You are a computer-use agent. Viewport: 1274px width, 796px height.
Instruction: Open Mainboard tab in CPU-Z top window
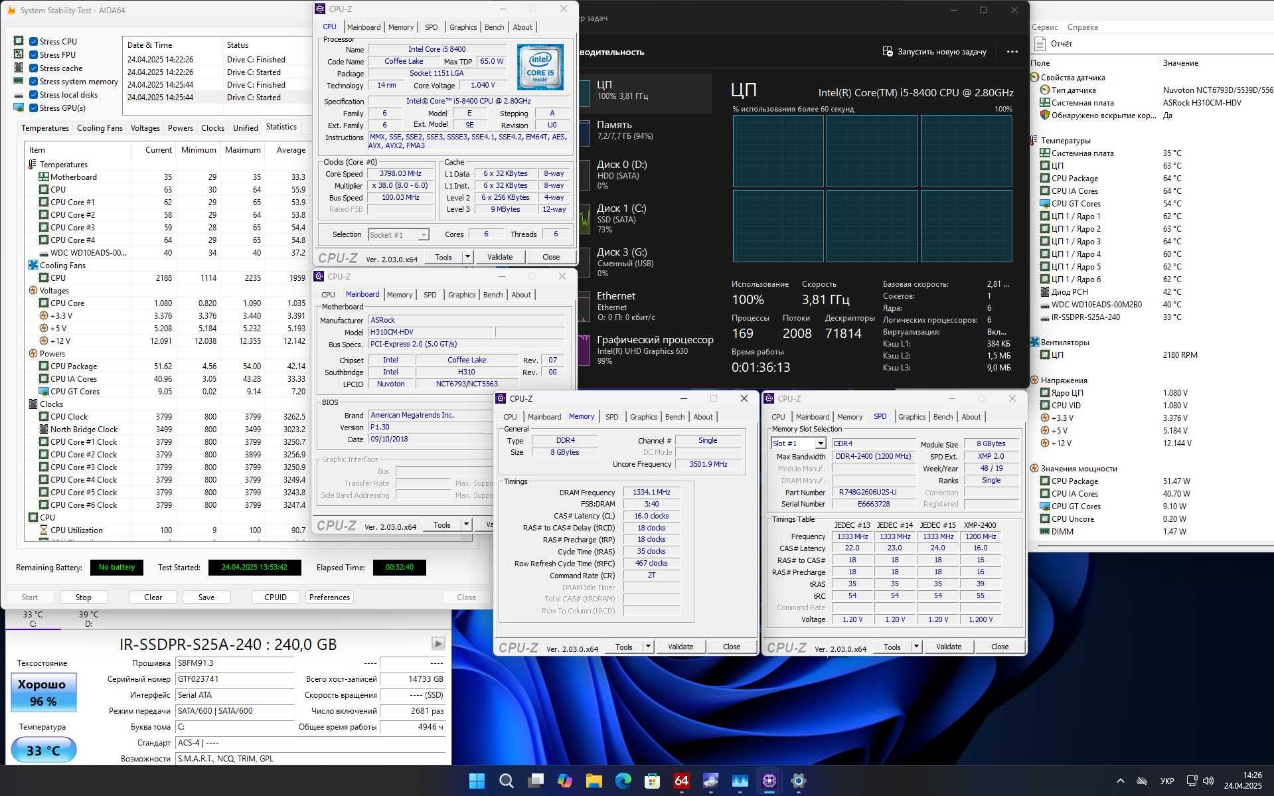point(364,27)
